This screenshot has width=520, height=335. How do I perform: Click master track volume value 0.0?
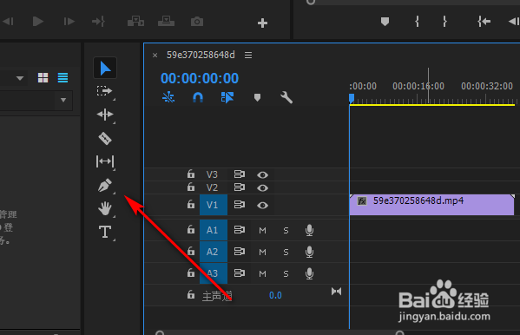pos(275,295)
